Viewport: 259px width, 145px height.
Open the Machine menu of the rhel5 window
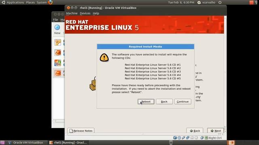72,13
